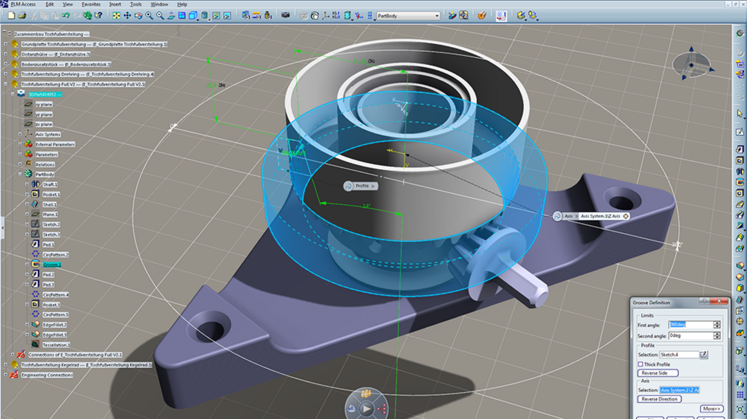
Task: Click the highlighted update icon in top toolbar
Action: pyautogui.click(x=501, y=16)
